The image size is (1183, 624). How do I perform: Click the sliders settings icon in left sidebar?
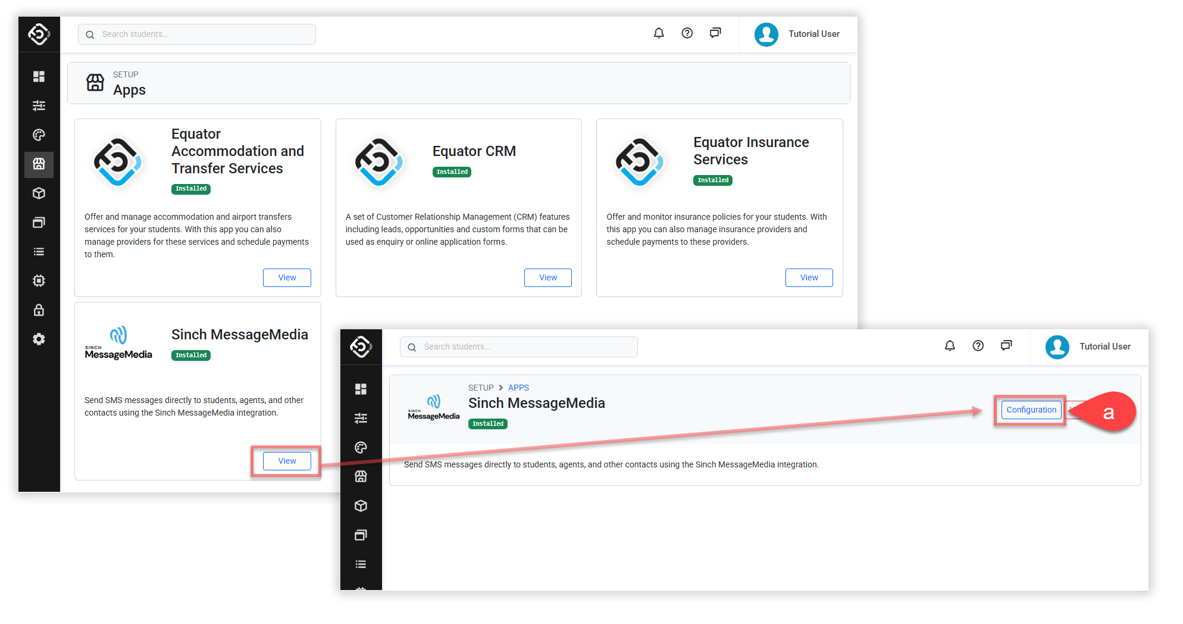39,105
